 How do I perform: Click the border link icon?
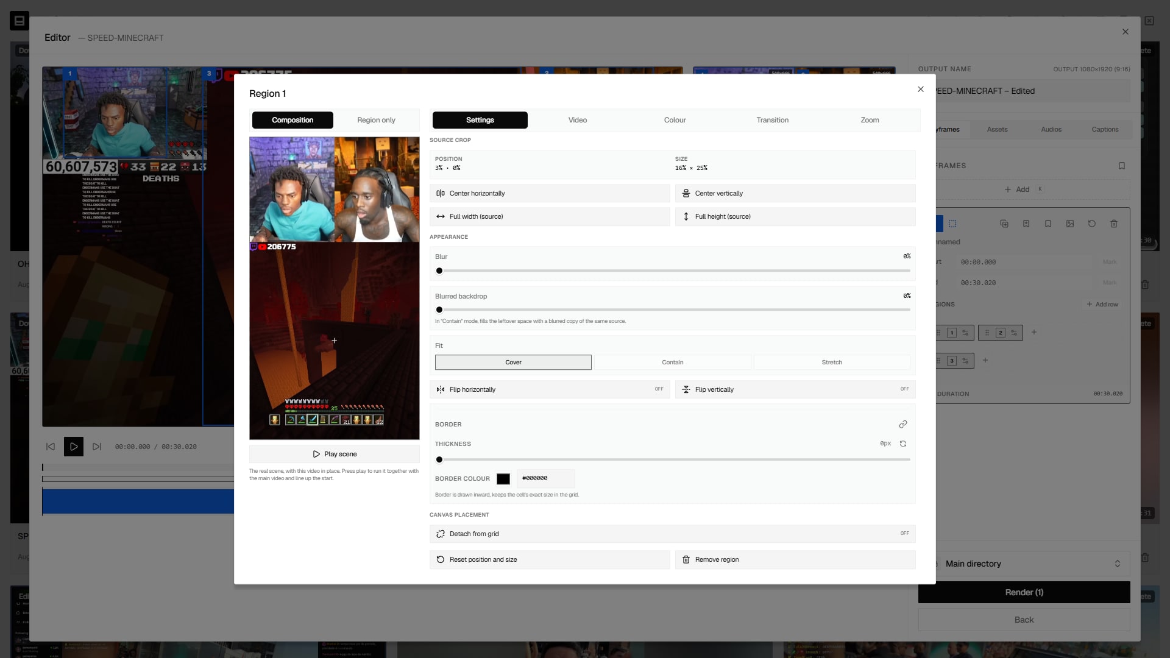coord(903,424)
